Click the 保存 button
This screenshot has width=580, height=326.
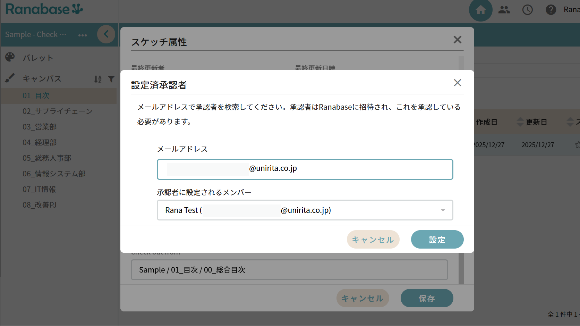coord(426,298)
